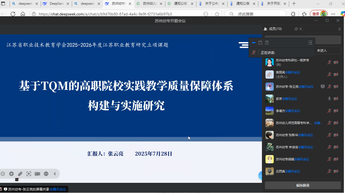Toggle muted microphone of 袁丽英 host

coord(329,75)
